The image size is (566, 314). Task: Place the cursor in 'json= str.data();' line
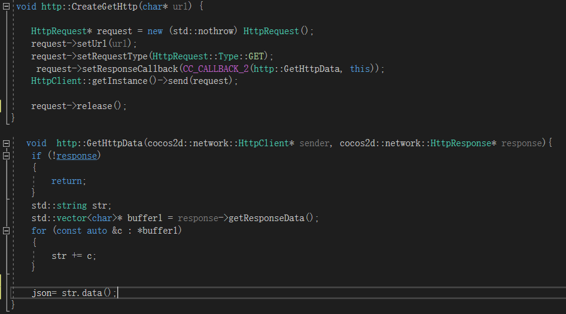[x=74, y=292]
